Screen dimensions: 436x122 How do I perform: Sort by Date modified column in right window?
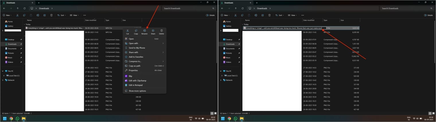click(x=309, y=20)
